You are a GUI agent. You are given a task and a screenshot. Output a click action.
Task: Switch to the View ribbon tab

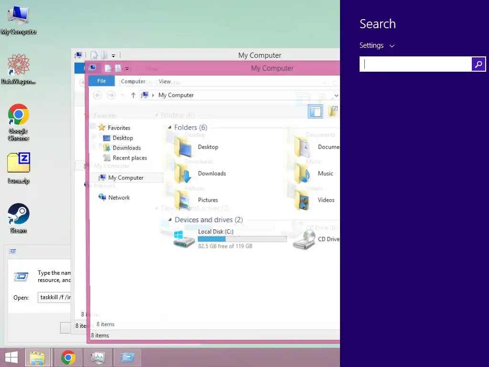point(165,81)
